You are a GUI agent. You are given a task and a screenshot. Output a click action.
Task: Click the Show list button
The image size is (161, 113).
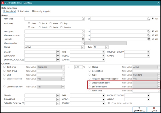[139, 109]
